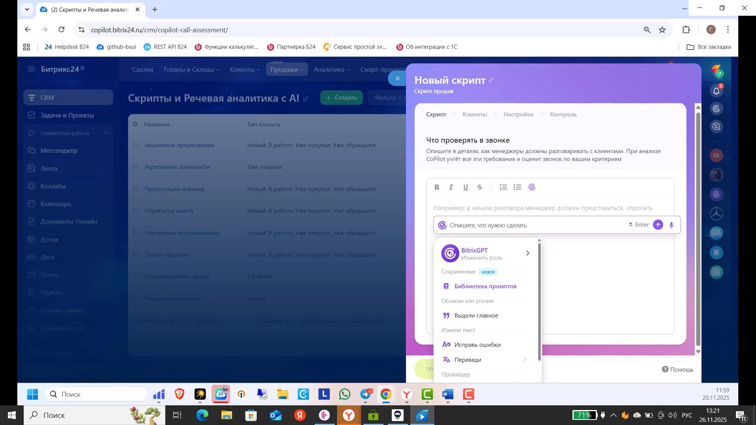
Task: Insert bulleted list in editor
Action: 517,187
